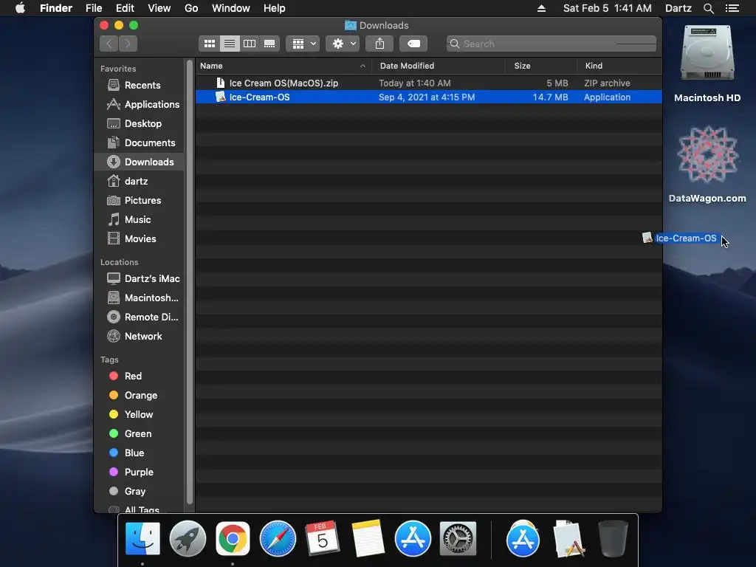Go back with the toolbar back arrow
The image size is (756, 567).
pyautogui.click(x=109, y=44)
